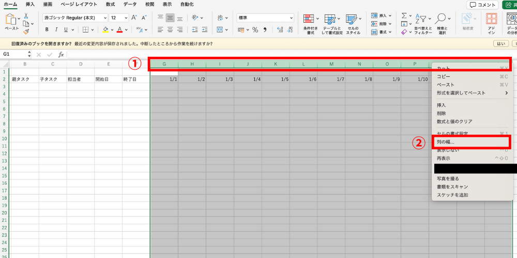Select the Format Painter brush icon

(x=26, y=31)
